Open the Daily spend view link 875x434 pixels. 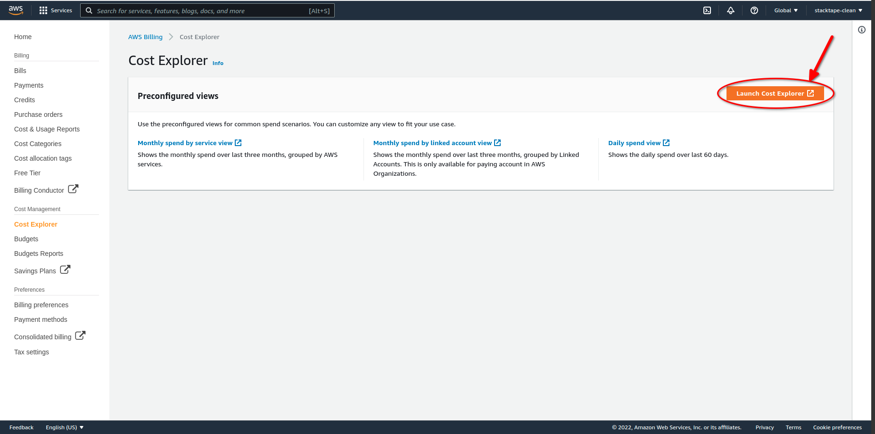[x=634, y=143]
